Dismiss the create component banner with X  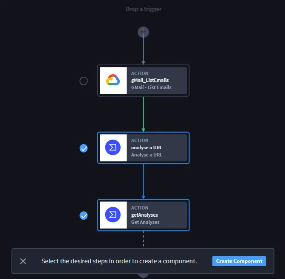click(x=23, y=261)
